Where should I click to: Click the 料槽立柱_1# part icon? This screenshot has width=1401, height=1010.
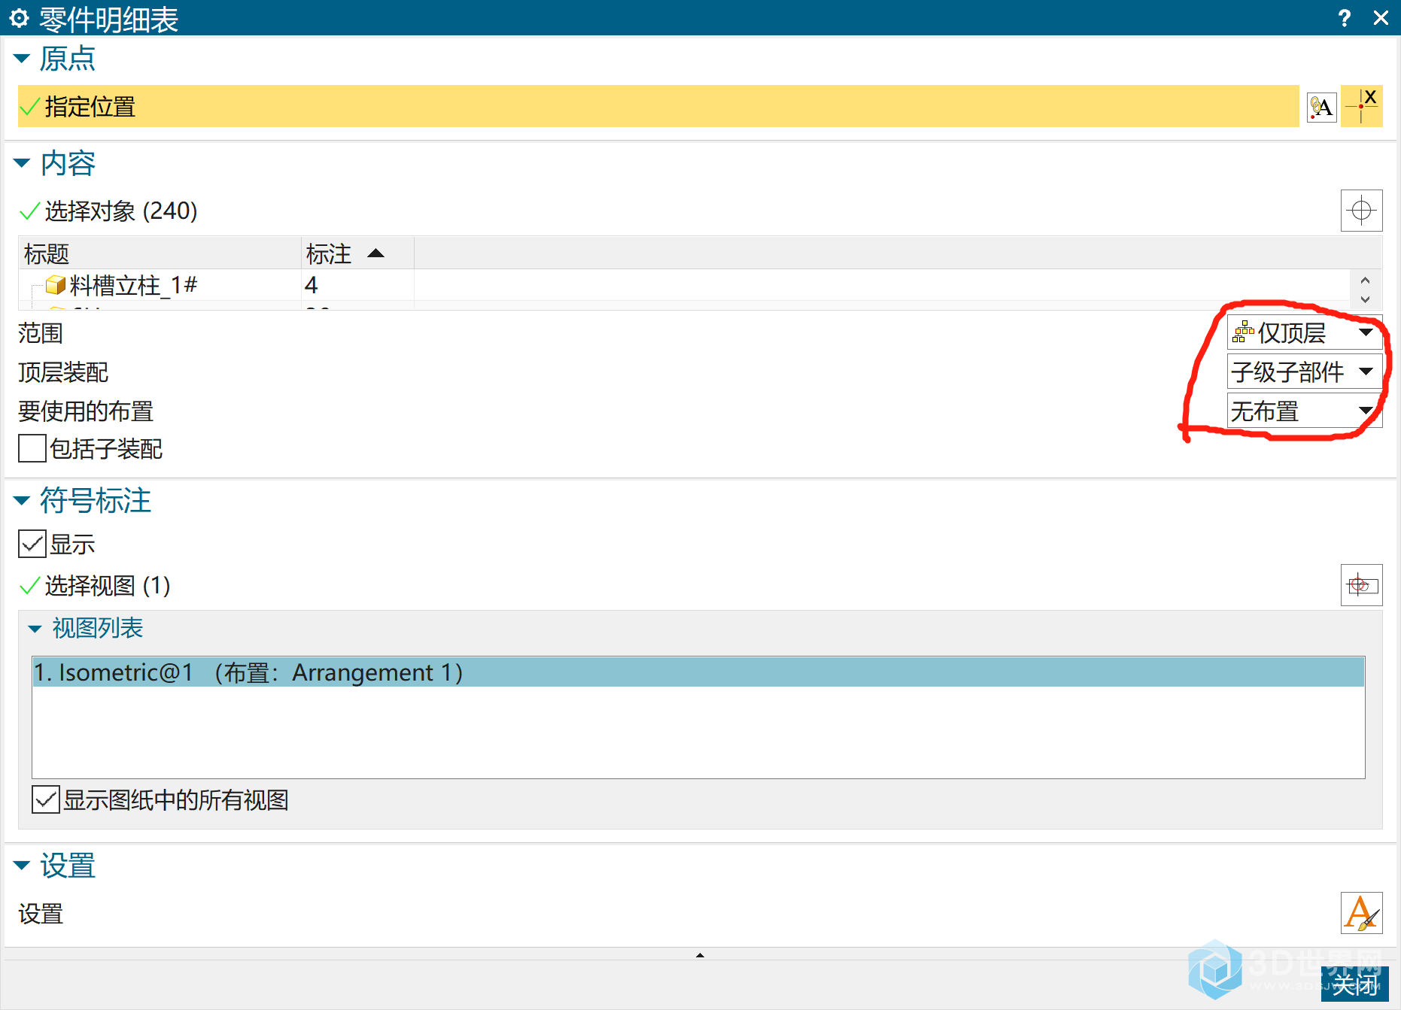[55, 285]
